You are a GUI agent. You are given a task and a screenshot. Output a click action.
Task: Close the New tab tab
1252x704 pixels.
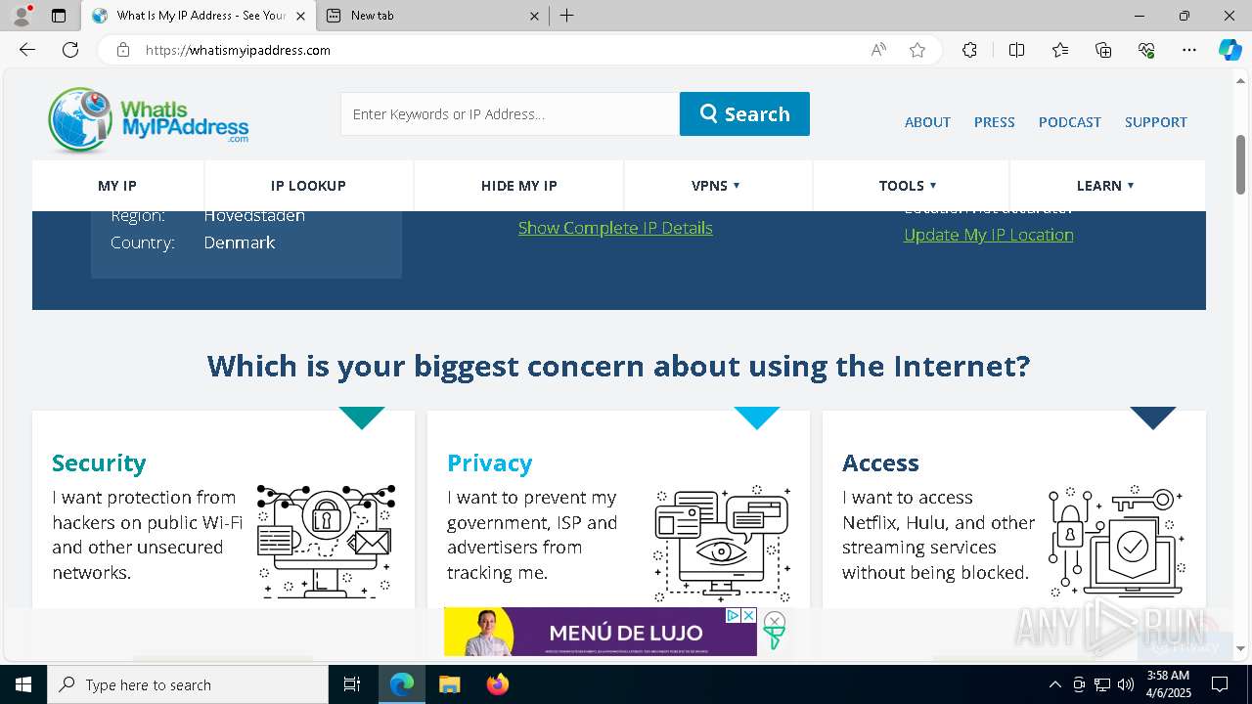point(534,16)
